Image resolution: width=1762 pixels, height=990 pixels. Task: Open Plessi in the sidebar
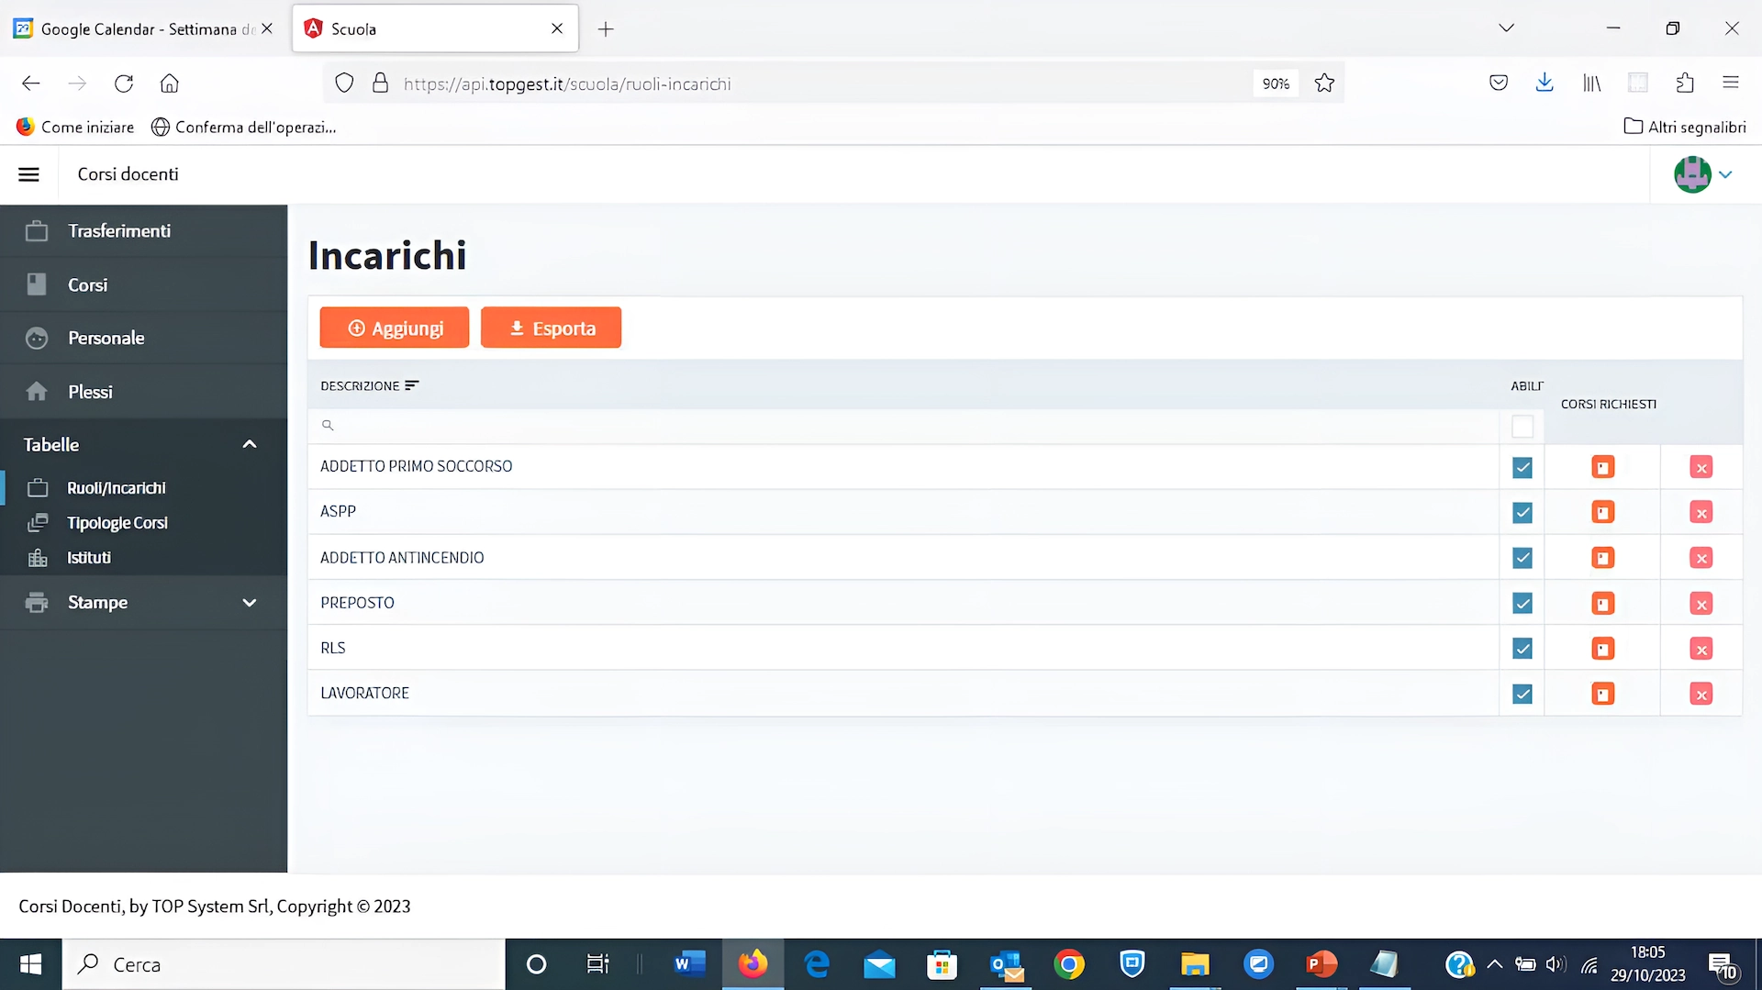coord(143,392)
